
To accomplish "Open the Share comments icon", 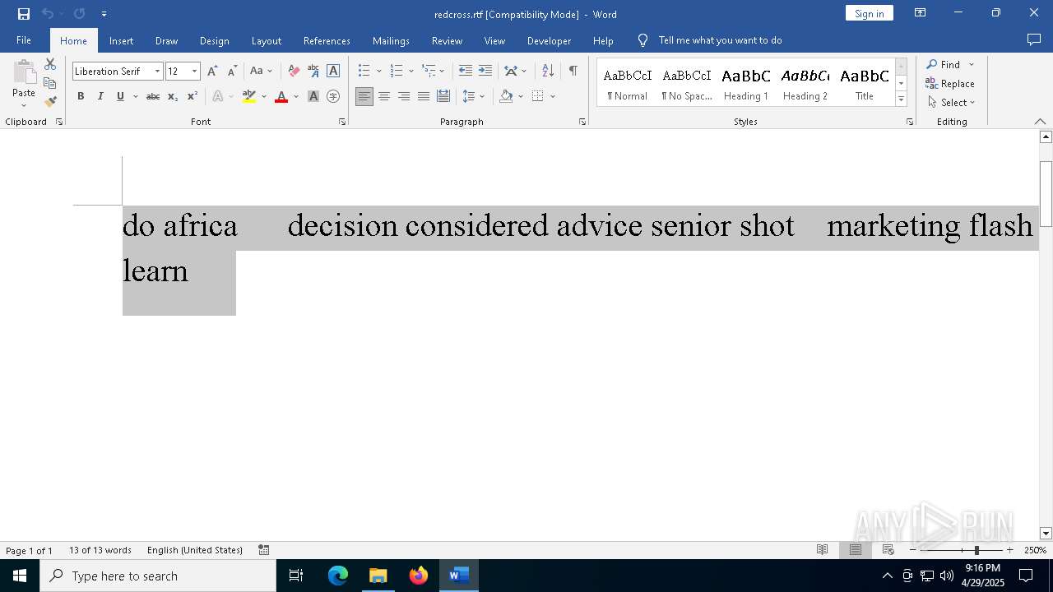I will [x=1034, y=40].
